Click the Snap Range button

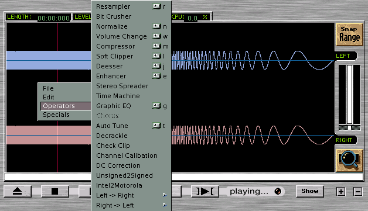349,34
